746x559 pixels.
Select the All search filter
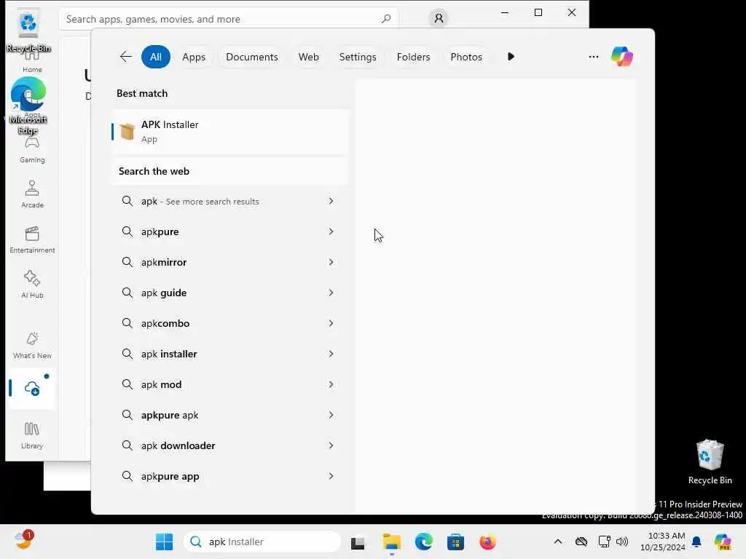(156, 57)
